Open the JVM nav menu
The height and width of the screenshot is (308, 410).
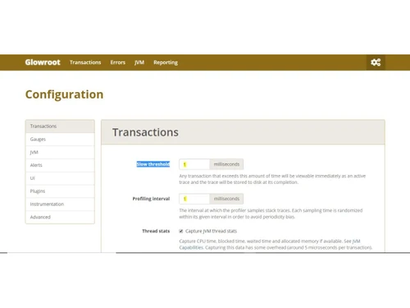139,62
